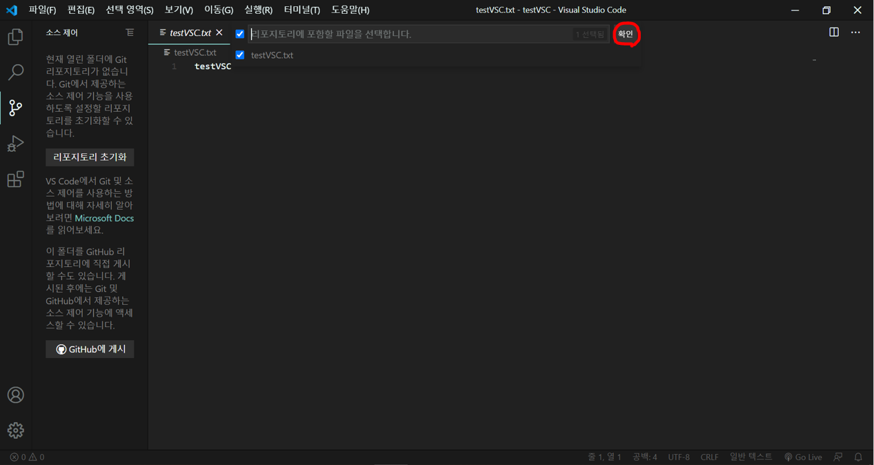
Task: Open the Microsoft Docs link
Action: (104, 218)
